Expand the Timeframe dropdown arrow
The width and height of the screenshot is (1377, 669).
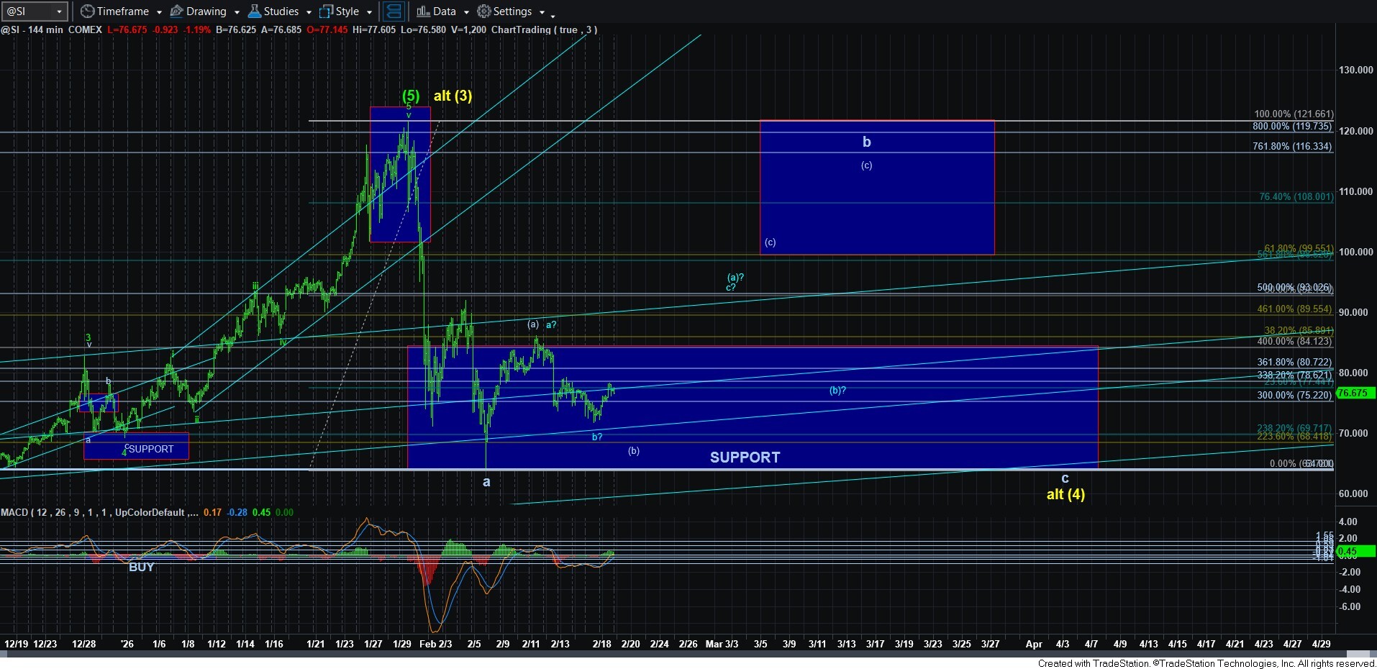[x=159, y=12]
